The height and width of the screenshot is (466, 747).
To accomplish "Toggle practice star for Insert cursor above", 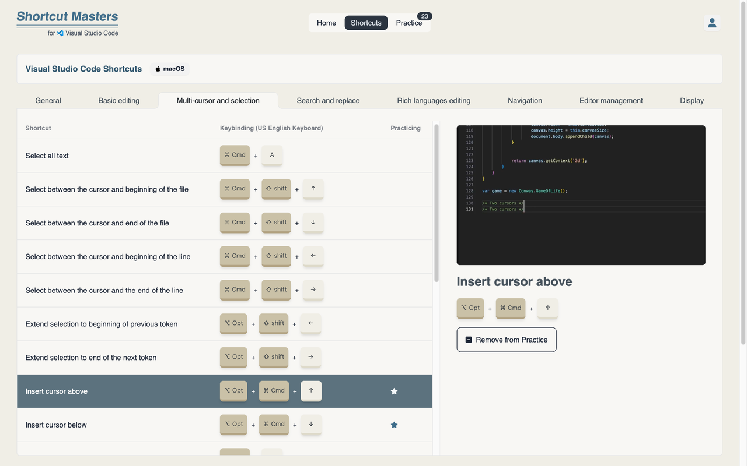I will [x=394, y=391].
